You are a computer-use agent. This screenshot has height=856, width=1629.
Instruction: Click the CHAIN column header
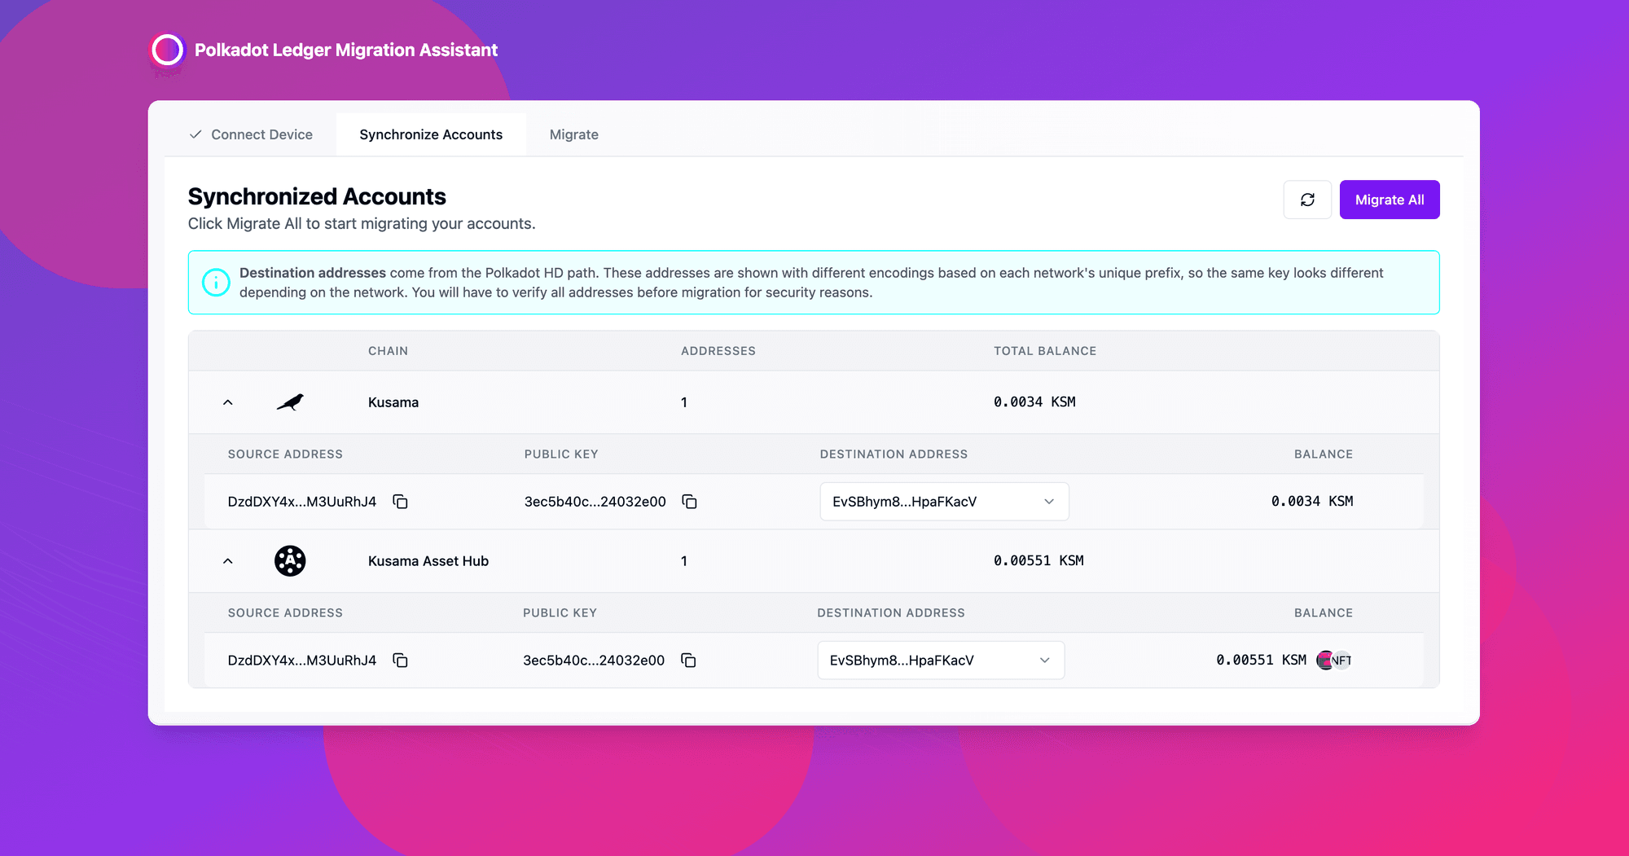388,351
